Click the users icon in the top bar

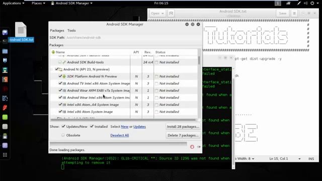[288, 3]
